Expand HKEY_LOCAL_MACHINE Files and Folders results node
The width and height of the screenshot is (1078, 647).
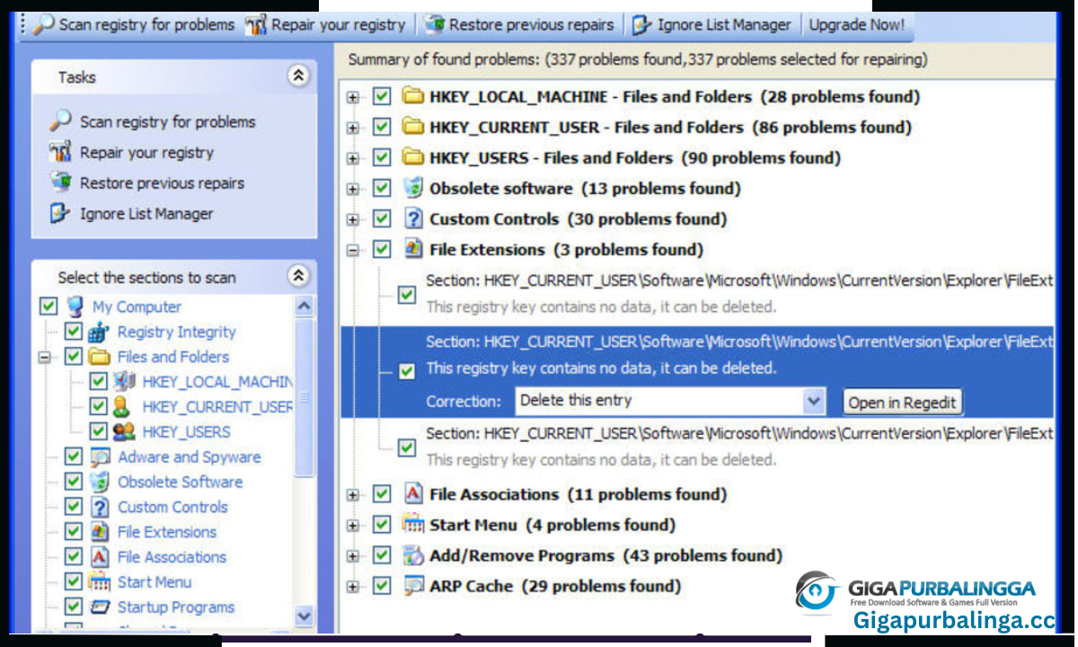[353, 97]
